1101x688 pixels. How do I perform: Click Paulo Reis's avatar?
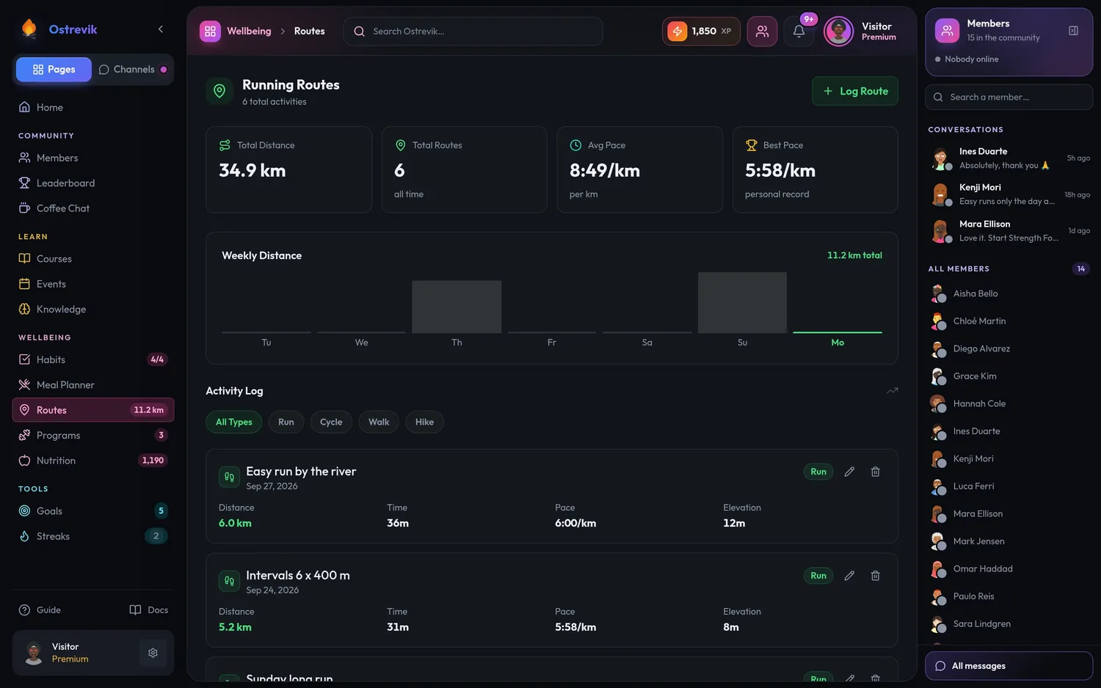[x=938, y=597]
